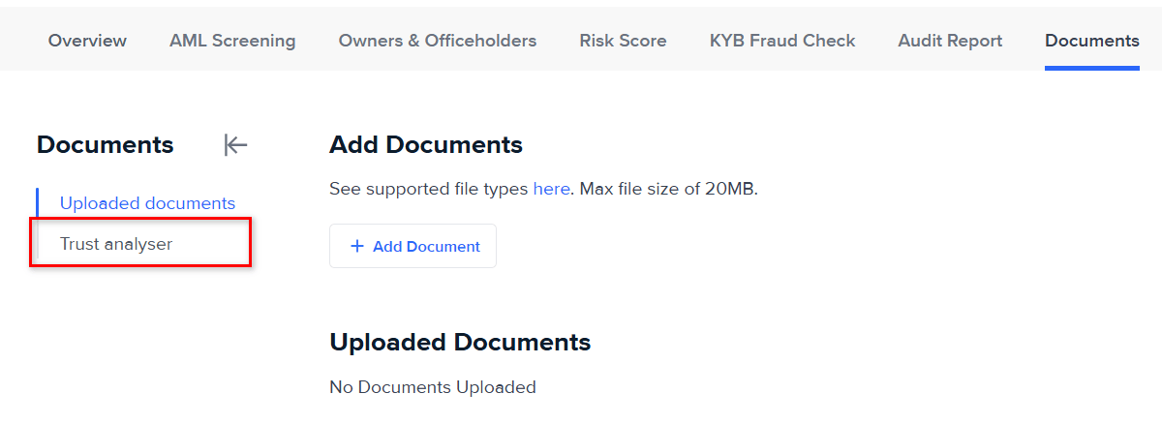The height and width of the screenshot is (424, 1162).
Task: View the Audit Report tab
Action: click(950, 41)
